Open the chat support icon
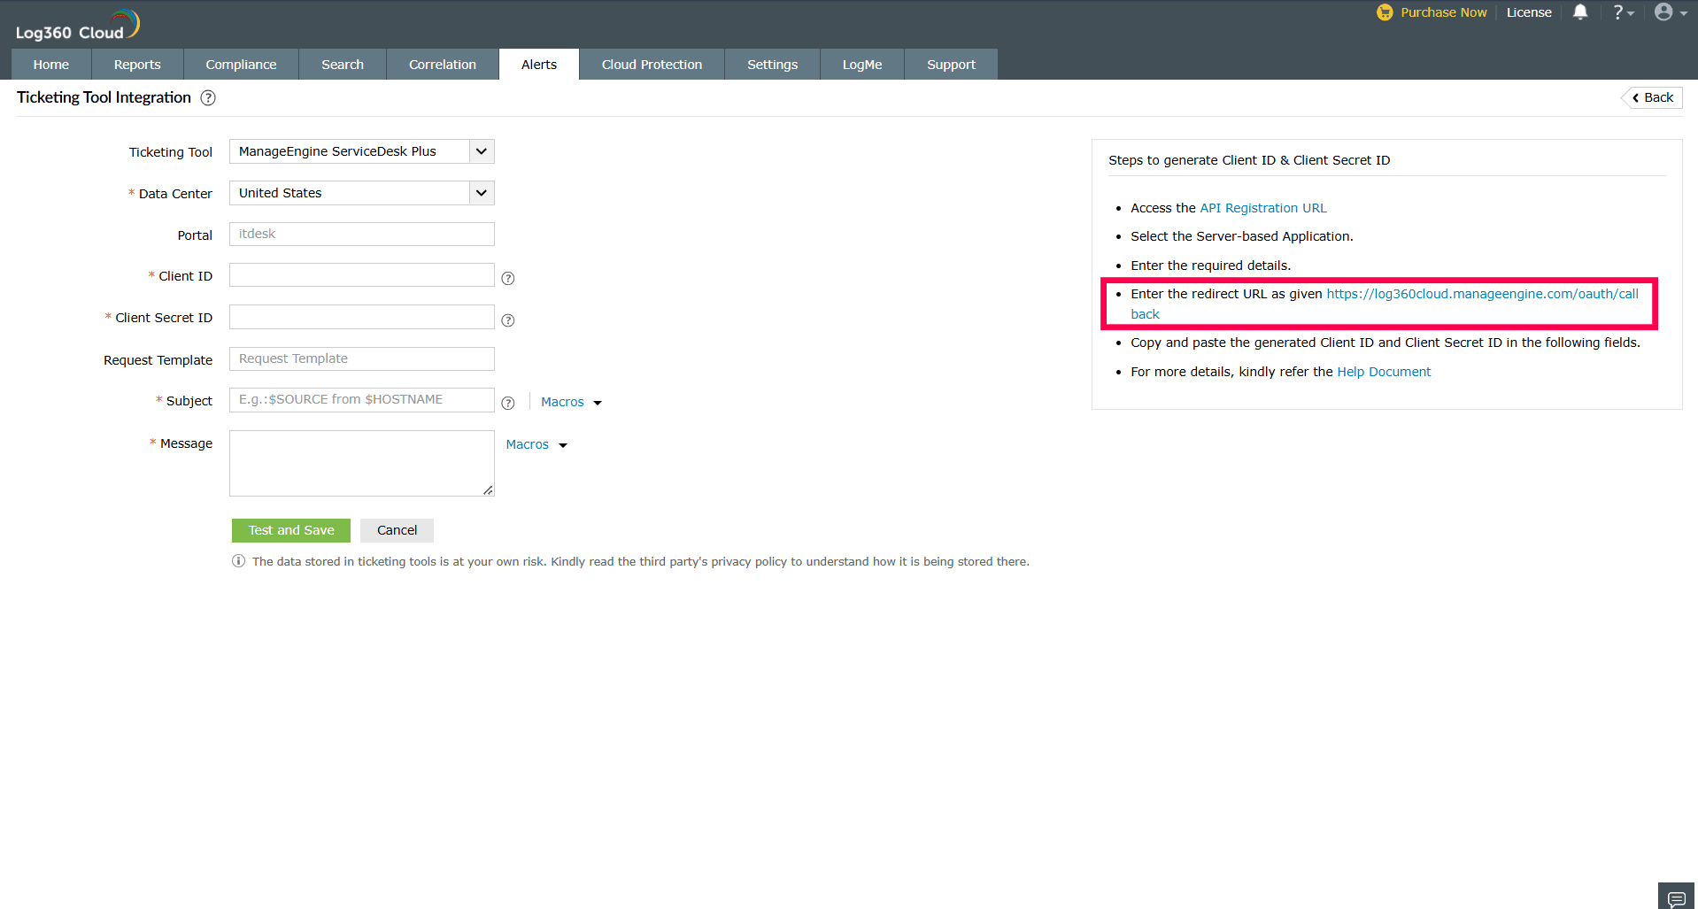Viewport: 1698px width, 909px height. (x=1676, y=897)
